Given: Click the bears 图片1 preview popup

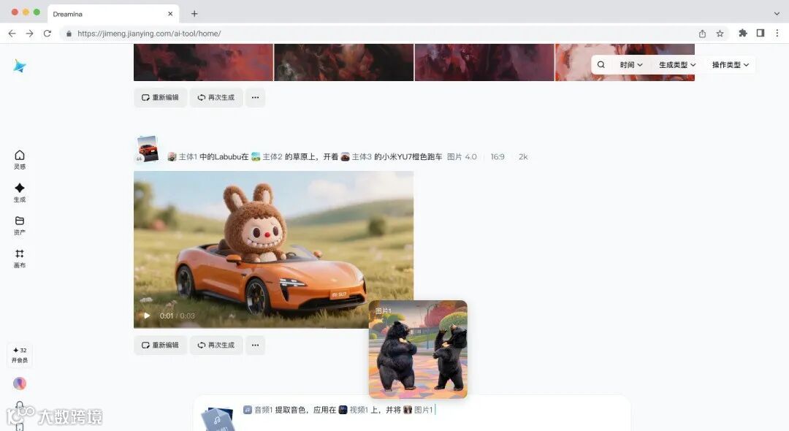Looking at the screenshot, I should pos(418,349).
